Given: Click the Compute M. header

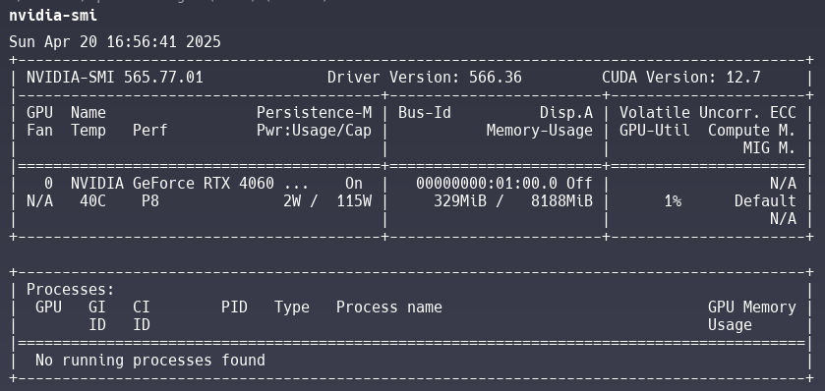Looking at the screenshot, I should point(752,131).
